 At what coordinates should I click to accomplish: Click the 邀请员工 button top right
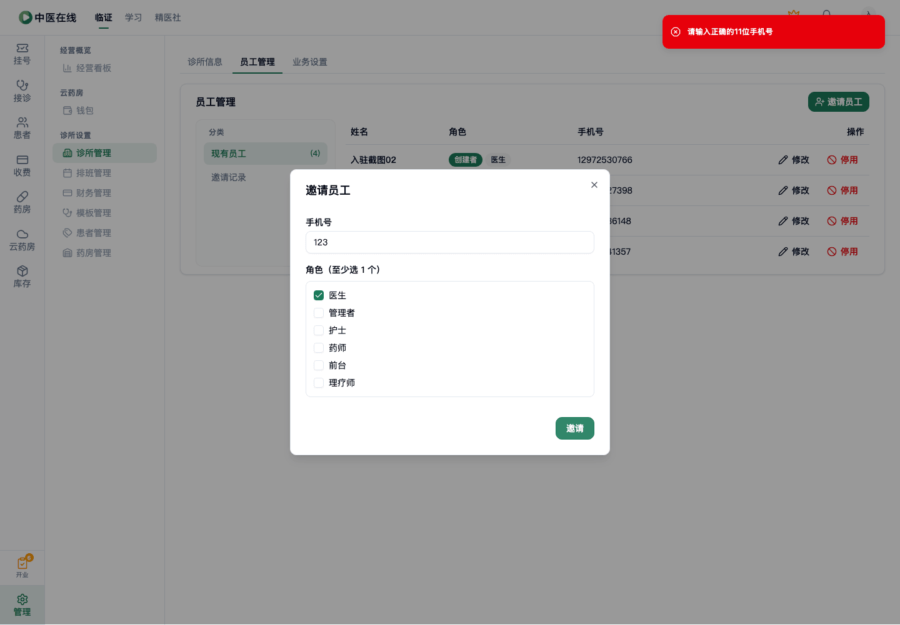pyautogui.click(x=839, y=102)
